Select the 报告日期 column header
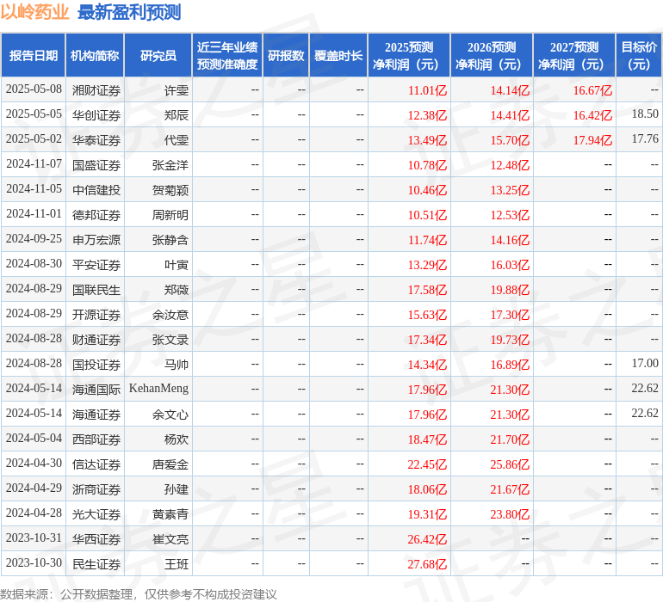The height and width of the screenshot is (602, 663). click(33, 55)
